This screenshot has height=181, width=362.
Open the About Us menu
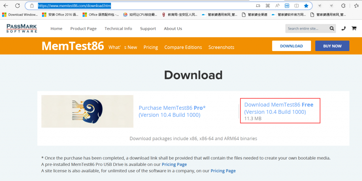point(173,29)
